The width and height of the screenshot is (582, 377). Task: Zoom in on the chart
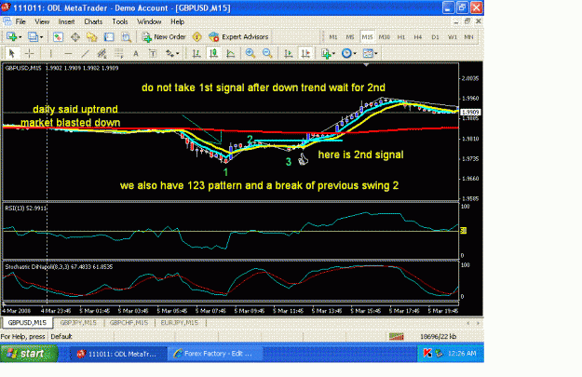[x=250, y=53]
